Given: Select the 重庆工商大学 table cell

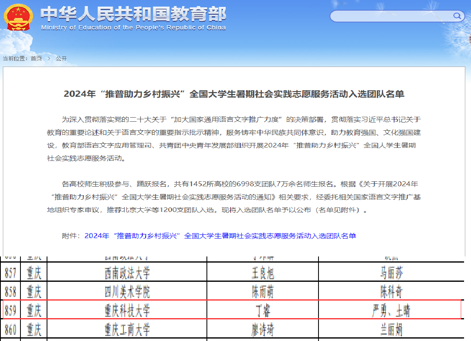Looking at the screenshot, I should [x=127, y=330].
